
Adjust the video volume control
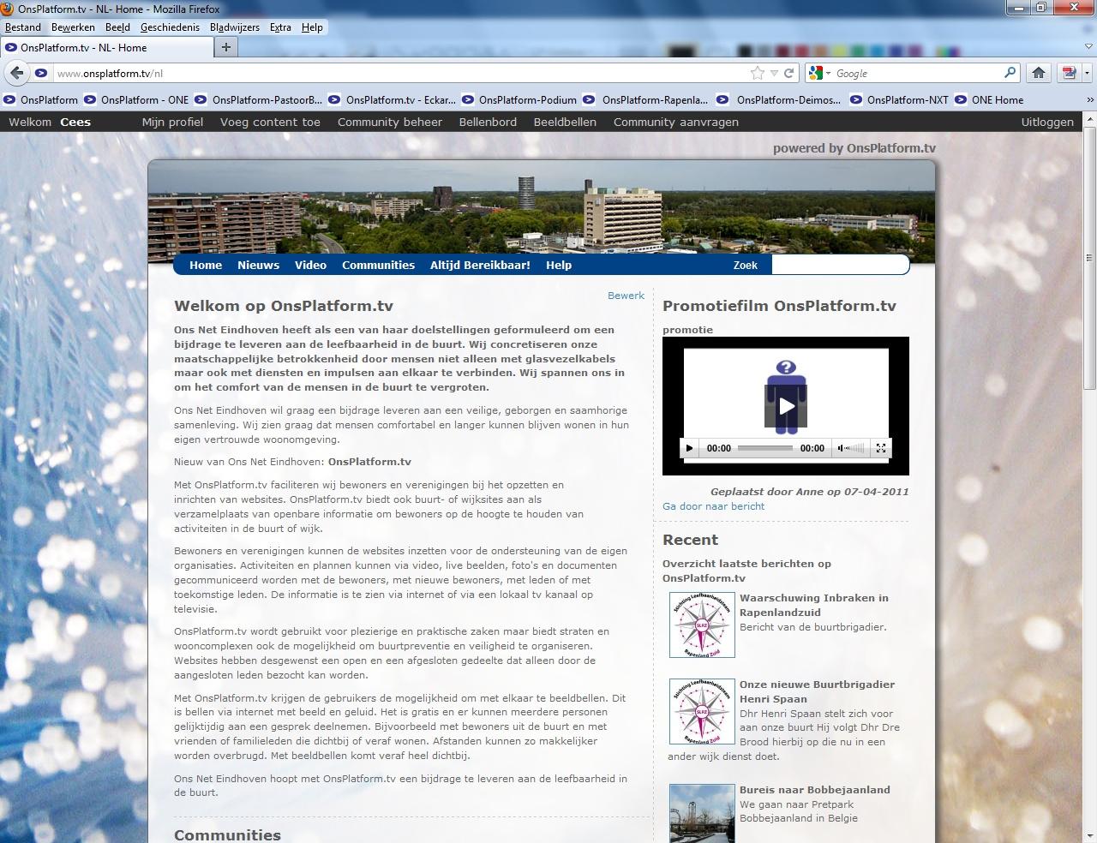point(851,448)
